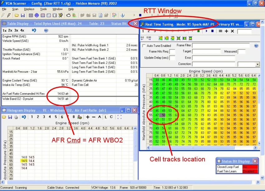
Task: Open the Tools menu
Action: click(43, 9)
